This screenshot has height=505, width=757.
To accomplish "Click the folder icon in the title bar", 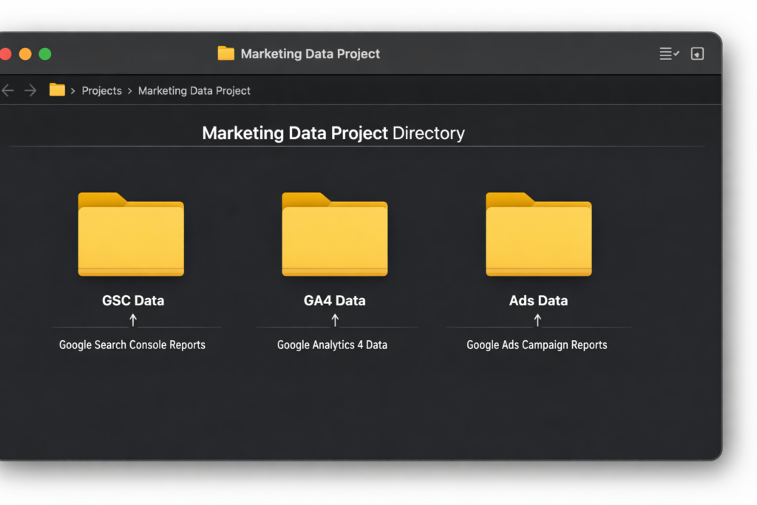I will coord(225,53).
